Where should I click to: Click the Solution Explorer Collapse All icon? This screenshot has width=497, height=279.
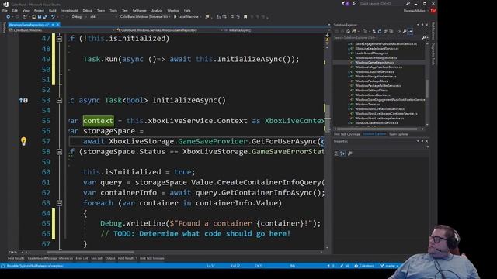point(385,31)
